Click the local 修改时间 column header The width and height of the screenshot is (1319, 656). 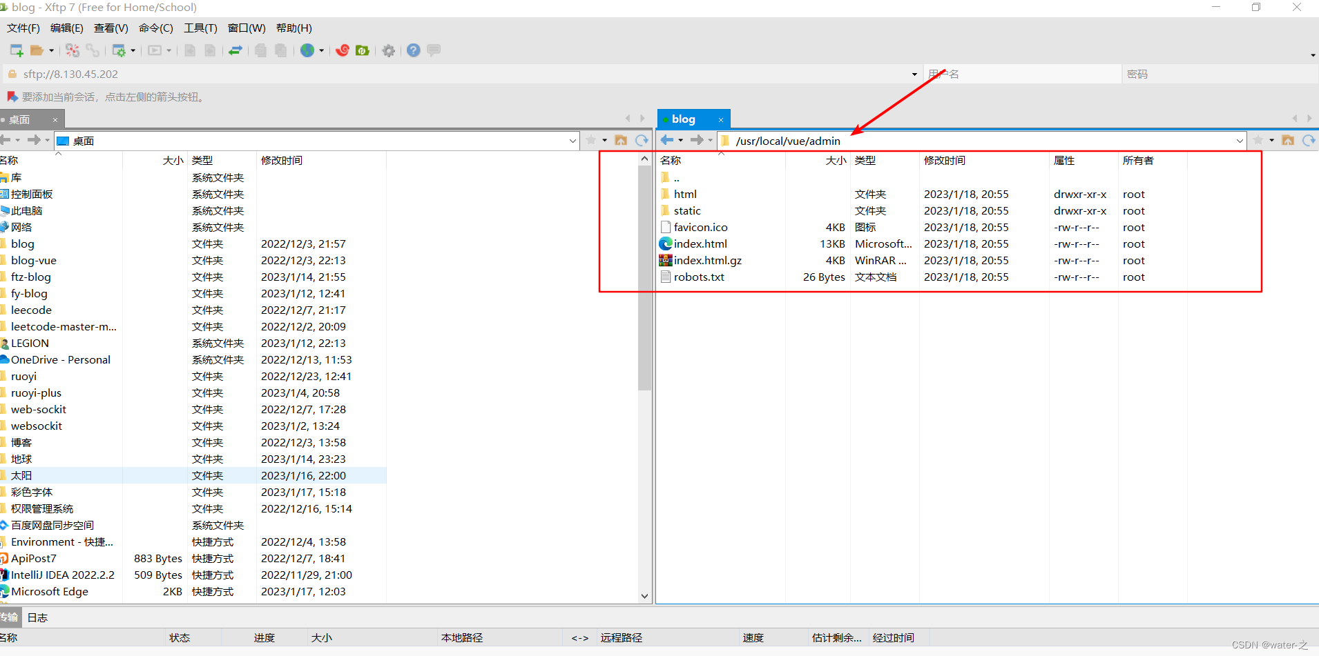(320, 160)
